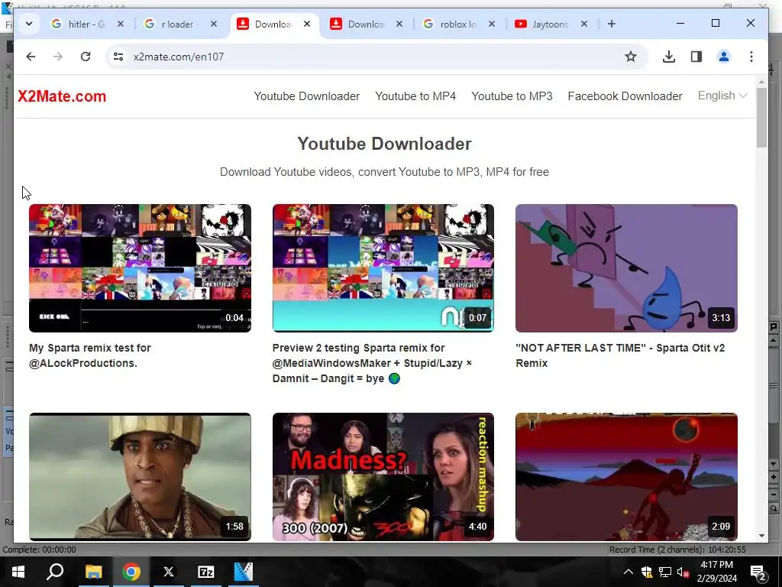Open the network tray icon
This screenshot has height=587, width=782.
point(665,572)
